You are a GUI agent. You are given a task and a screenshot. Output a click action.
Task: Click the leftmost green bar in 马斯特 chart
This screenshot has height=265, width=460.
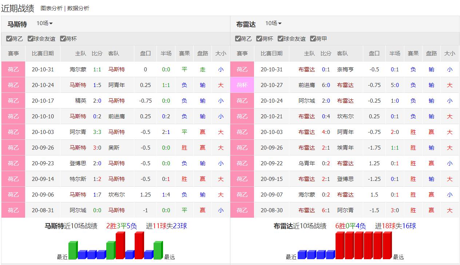tap(73, 250)
